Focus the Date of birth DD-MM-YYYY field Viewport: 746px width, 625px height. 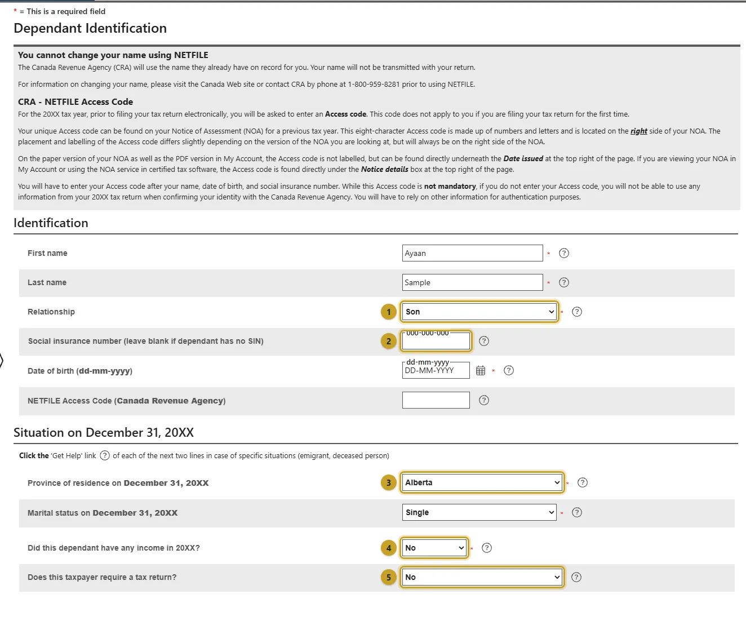[436, 370]
